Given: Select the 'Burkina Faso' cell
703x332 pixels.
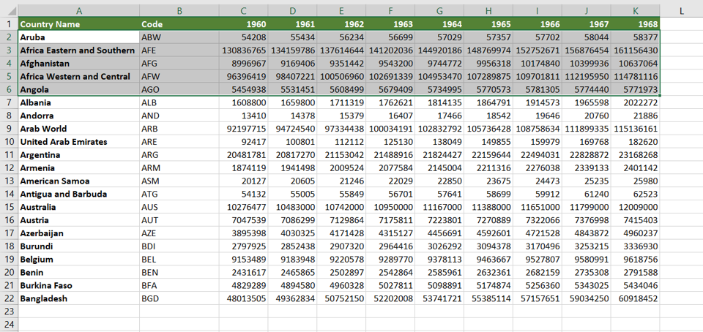Looking at the screenshot, I should (x=79, y=285).
